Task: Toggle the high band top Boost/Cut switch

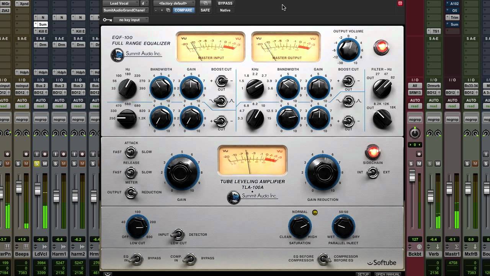Action: click(348, 81)
